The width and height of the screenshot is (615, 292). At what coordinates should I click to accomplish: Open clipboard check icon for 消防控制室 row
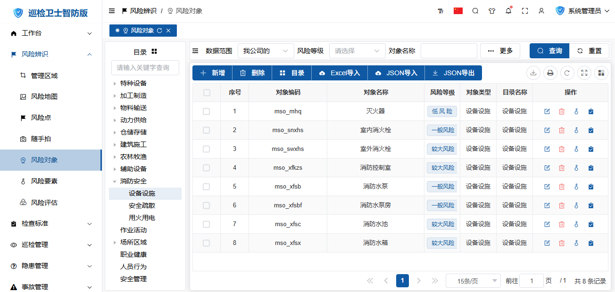click(x=590, y=168)
